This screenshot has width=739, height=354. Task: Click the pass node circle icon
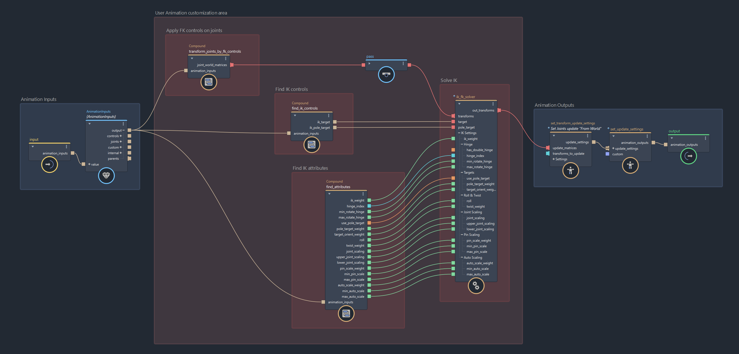[x=386, y=74]
